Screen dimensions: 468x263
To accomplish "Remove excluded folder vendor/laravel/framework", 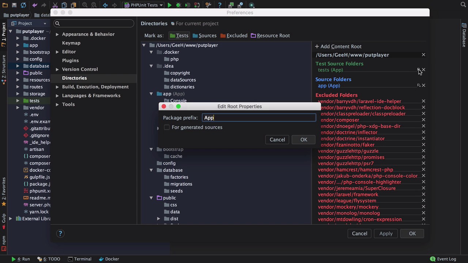I will [423, 194].
